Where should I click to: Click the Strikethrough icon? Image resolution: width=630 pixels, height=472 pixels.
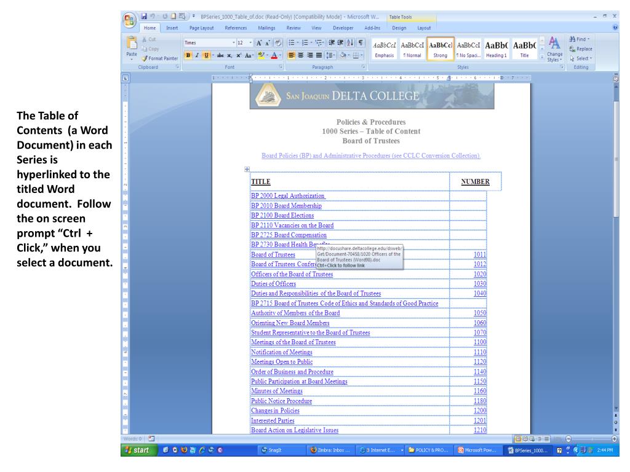(x=220, y=55)
